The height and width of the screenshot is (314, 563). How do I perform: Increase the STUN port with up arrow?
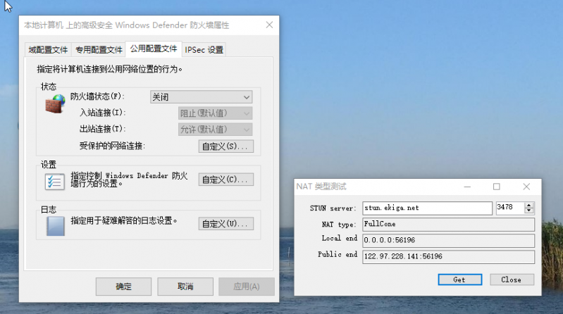pyautogui.click(x=529, y=205)
